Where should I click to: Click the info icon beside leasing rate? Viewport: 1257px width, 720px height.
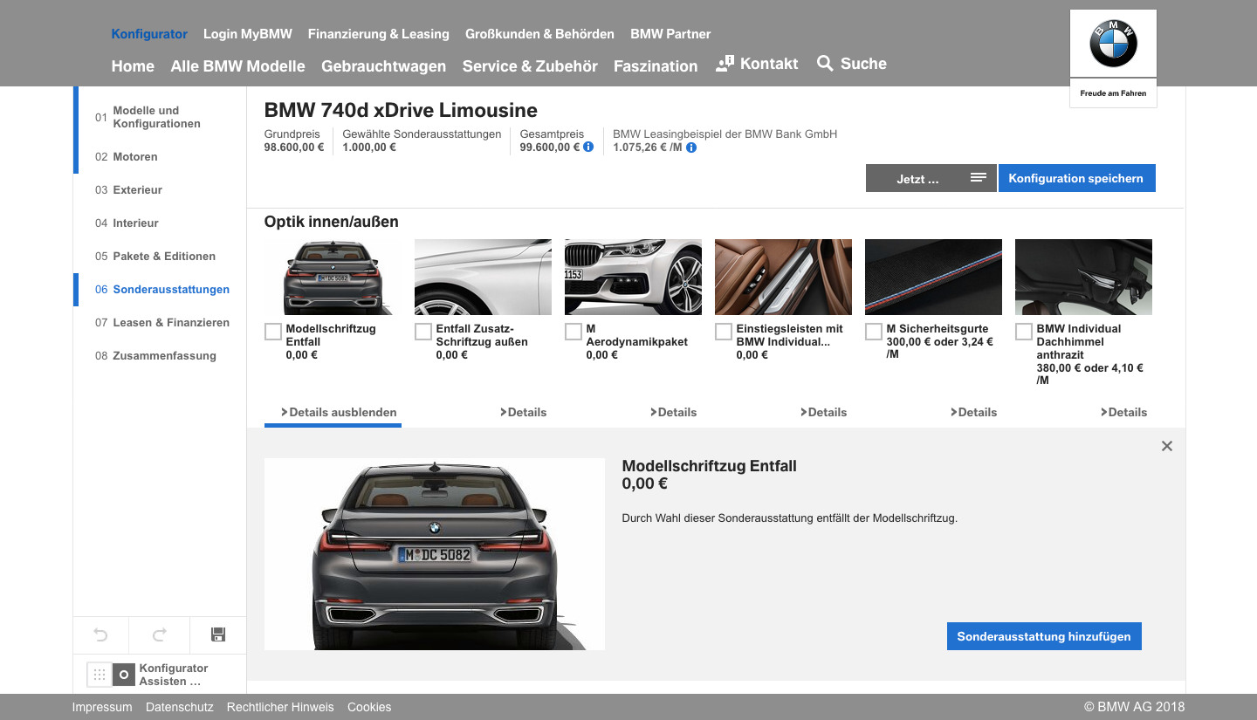(x=691, y=147)
